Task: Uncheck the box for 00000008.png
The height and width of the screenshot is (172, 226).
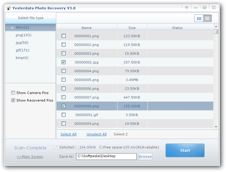Action: pos(63,106)
